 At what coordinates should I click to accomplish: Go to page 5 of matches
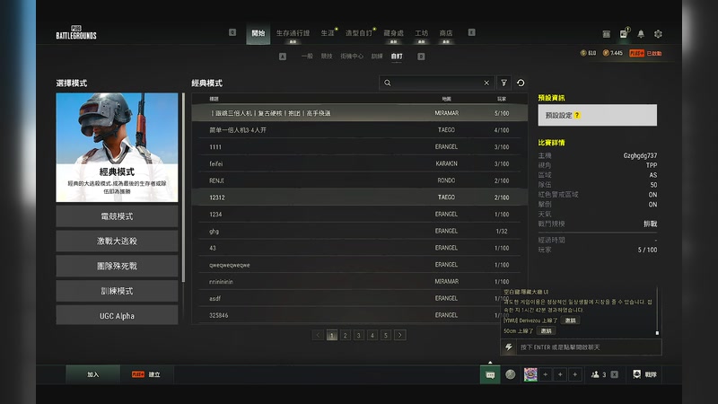[386, 335]
